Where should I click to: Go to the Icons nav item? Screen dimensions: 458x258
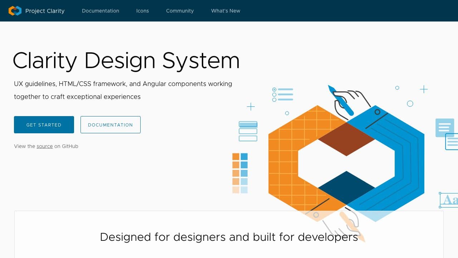142,11
